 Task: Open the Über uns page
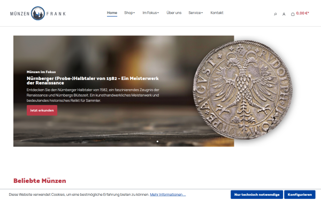point(174,13)
